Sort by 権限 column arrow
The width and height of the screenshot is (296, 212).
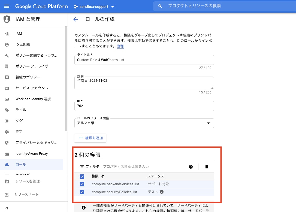[103, 176]
